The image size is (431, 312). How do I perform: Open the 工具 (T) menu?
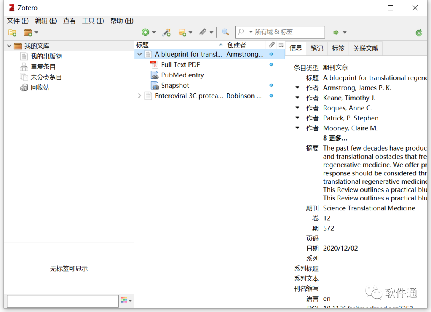pos(93,21)
